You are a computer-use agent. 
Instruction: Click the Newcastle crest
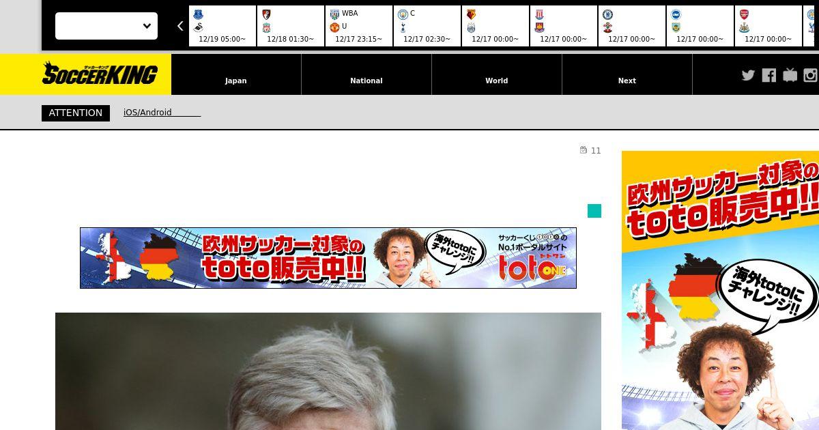(744, 27)
